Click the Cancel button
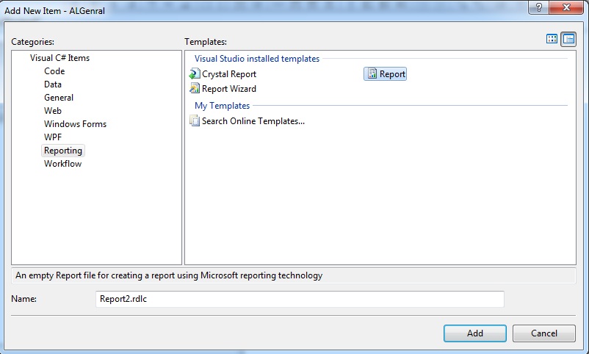The height and width of the screenshot is (354, 589). [x=544, y=333]
